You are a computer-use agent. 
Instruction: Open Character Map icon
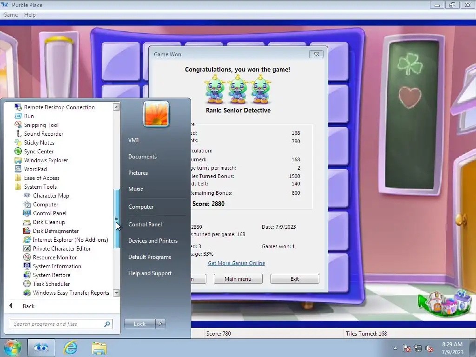(x=27, y=196)
